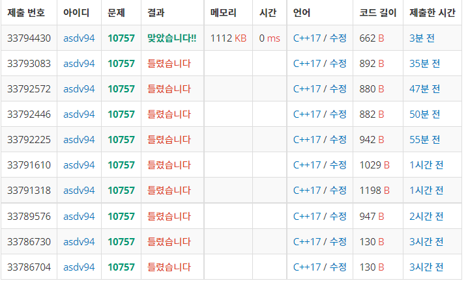Select submission number 33792572
This screenshot has height=281, width=468.
tap(29, 89)
